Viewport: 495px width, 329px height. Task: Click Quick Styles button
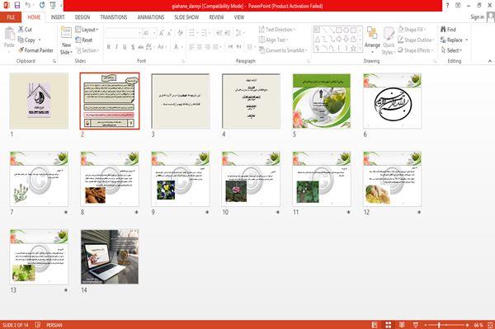click(389, 41)
